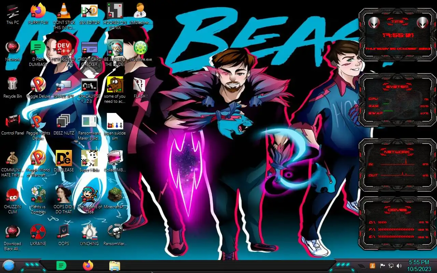Launch Plants vs Zombies shortcut
Screen dimensions: 437x273
38,201
